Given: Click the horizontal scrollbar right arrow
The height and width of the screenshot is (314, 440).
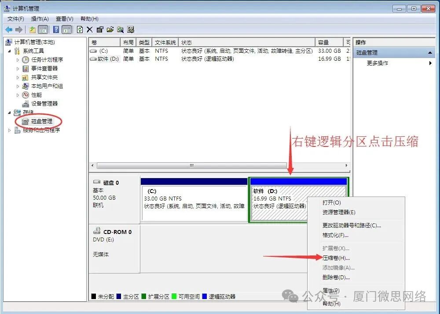Looking at the screenshot, I should click(347, 165).
